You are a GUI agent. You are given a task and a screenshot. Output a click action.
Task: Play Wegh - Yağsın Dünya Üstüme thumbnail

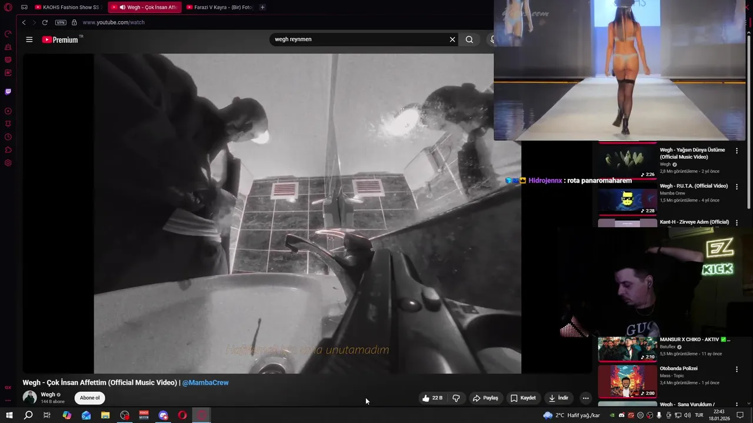pos(627,161)
